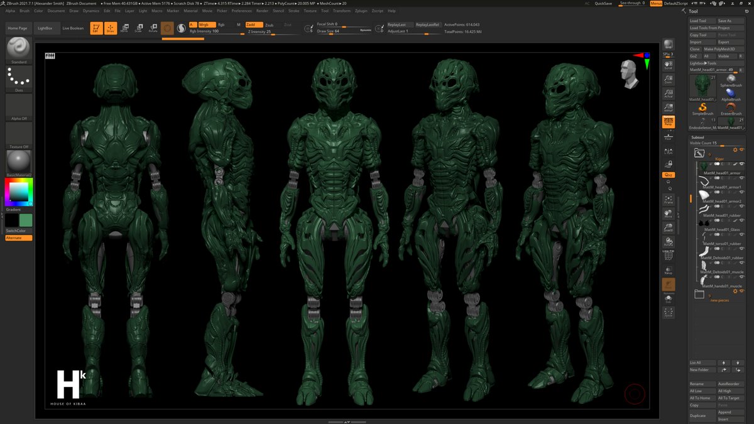754x424 pixels.
Task: Select the Rotate transform button
Action: [x=153, y=28]
